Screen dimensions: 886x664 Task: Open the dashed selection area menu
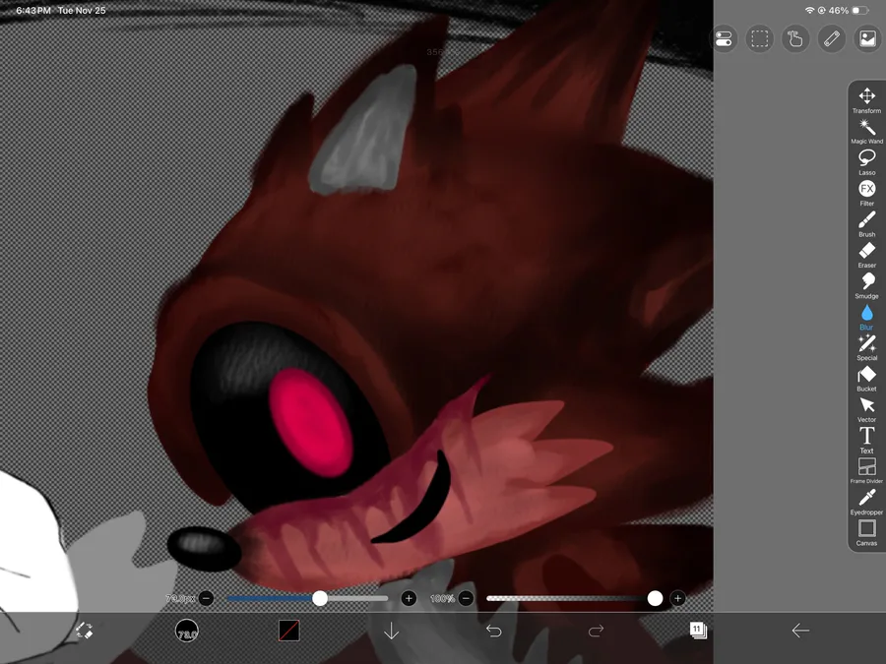click(759, 38)
